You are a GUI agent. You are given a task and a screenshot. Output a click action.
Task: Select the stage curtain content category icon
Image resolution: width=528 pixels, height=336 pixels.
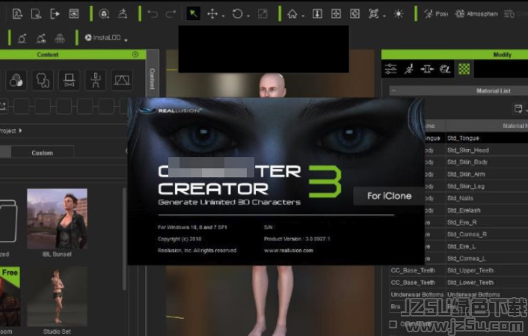click(x=122, y=80)
